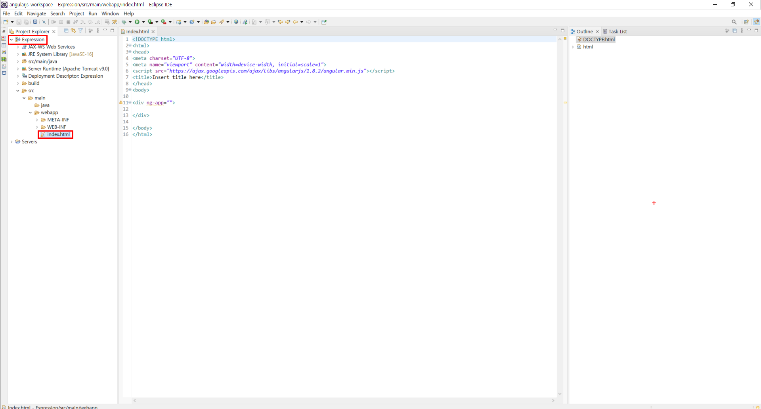Click the restore view icon left sidebar top

[x=4, y=31]
